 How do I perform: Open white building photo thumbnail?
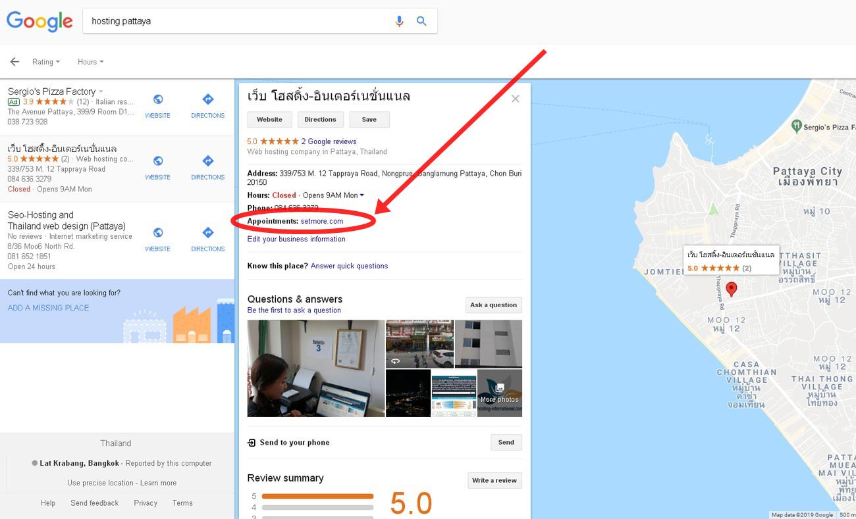click(x=489, y=343)
